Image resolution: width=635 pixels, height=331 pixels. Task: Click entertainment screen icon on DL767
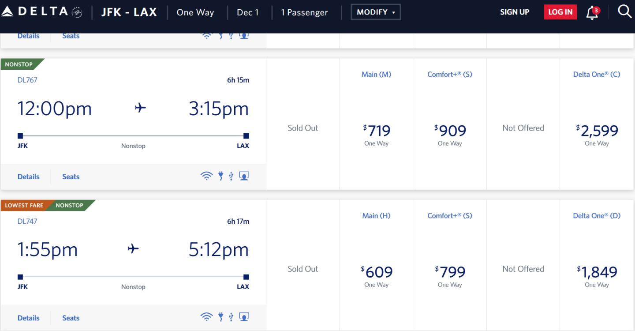point(244,177)
